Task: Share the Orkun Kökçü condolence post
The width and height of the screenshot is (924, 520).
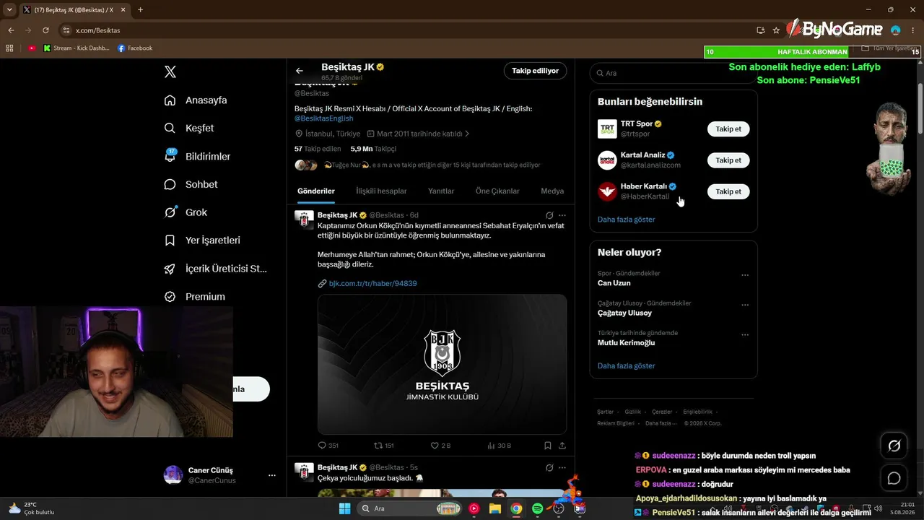Action: tap(562, 446)
